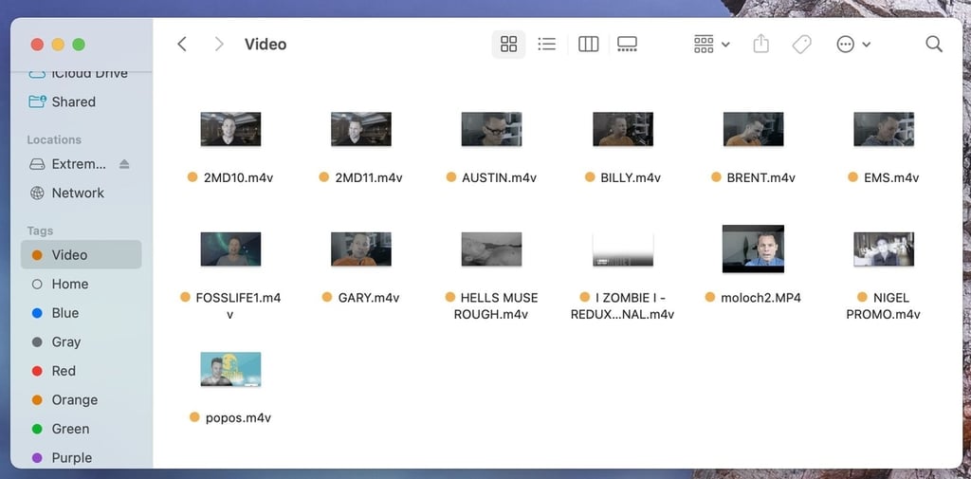Click the EMS.m4v file name
Screen dimensions: 971x479
pos(891,177)
